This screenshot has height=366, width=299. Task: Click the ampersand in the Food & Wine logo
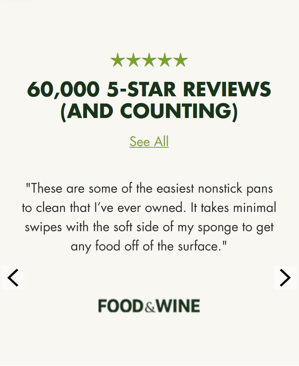click(149, 307)
